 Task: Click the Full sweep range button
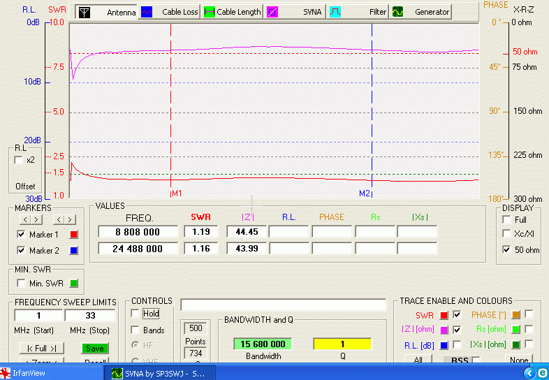(41, 349)
